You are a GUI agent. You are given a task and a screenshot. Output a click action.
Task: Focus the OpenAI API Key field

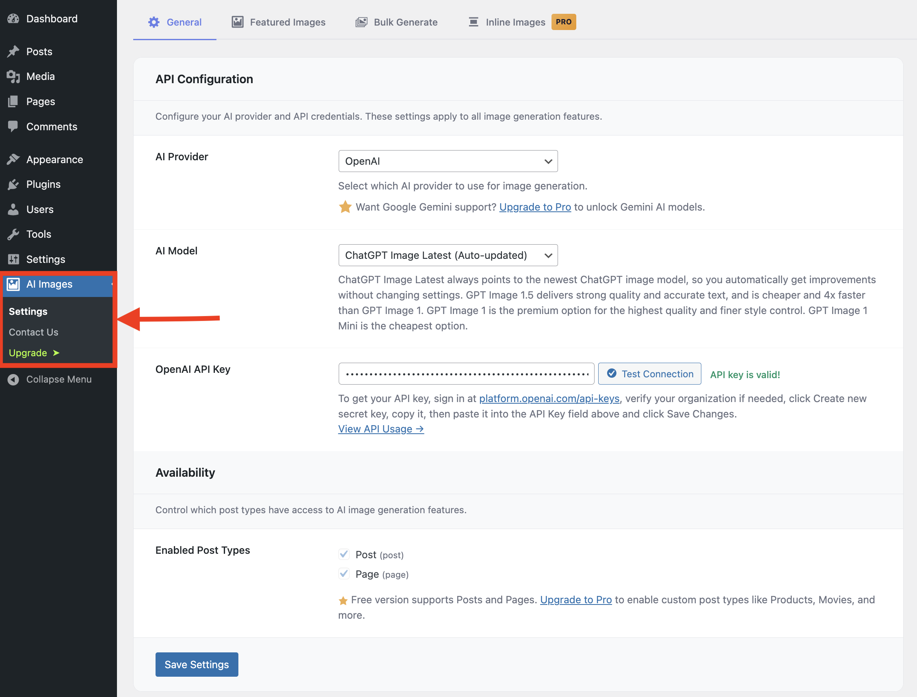click(466, 374)
